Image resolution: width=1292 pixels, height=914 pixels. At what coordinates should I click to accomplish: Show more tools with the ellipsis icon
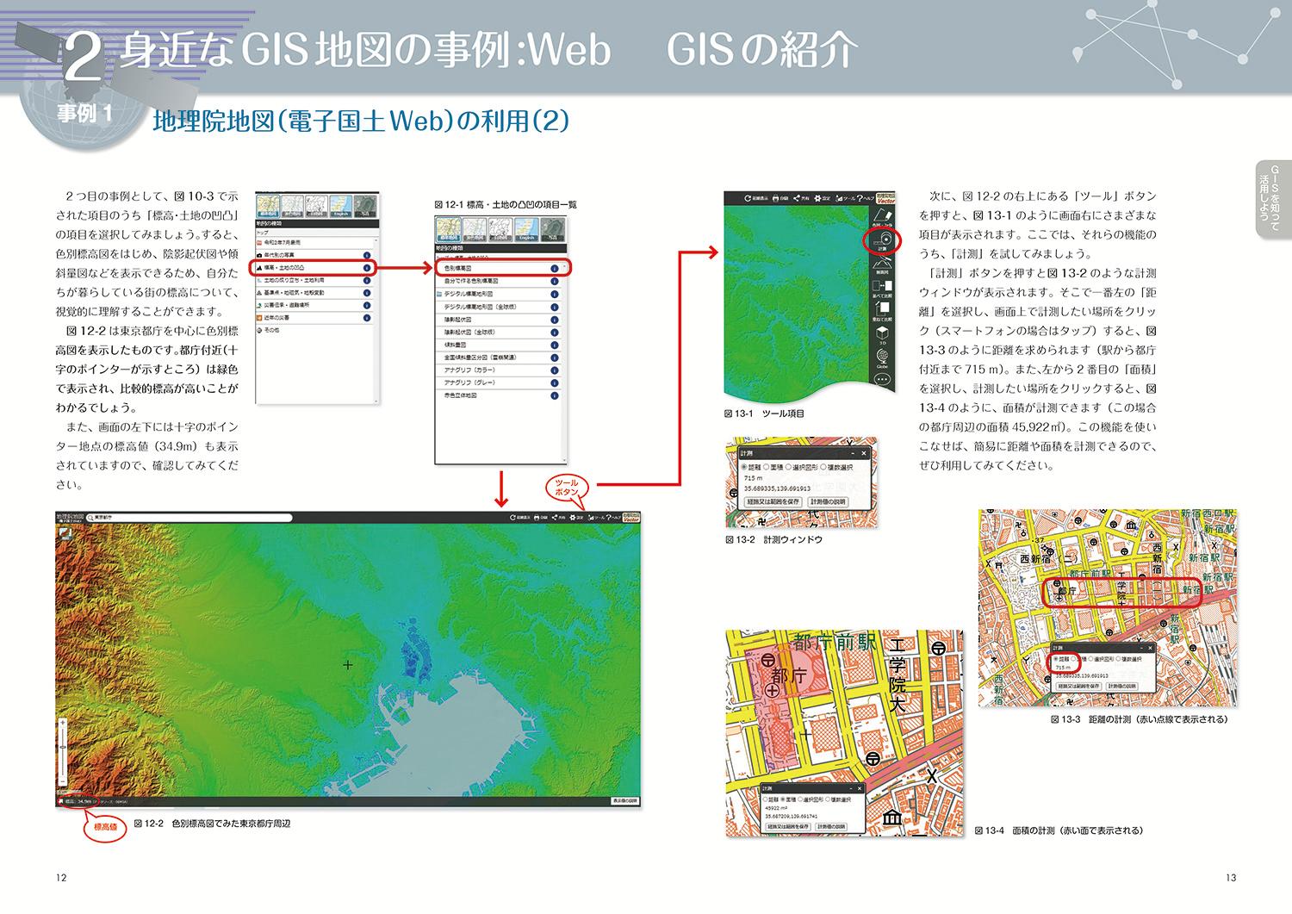[x=883, y=379]
